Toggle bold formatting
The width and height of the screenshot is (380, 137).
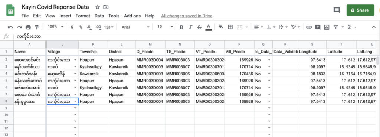[181, 27]
